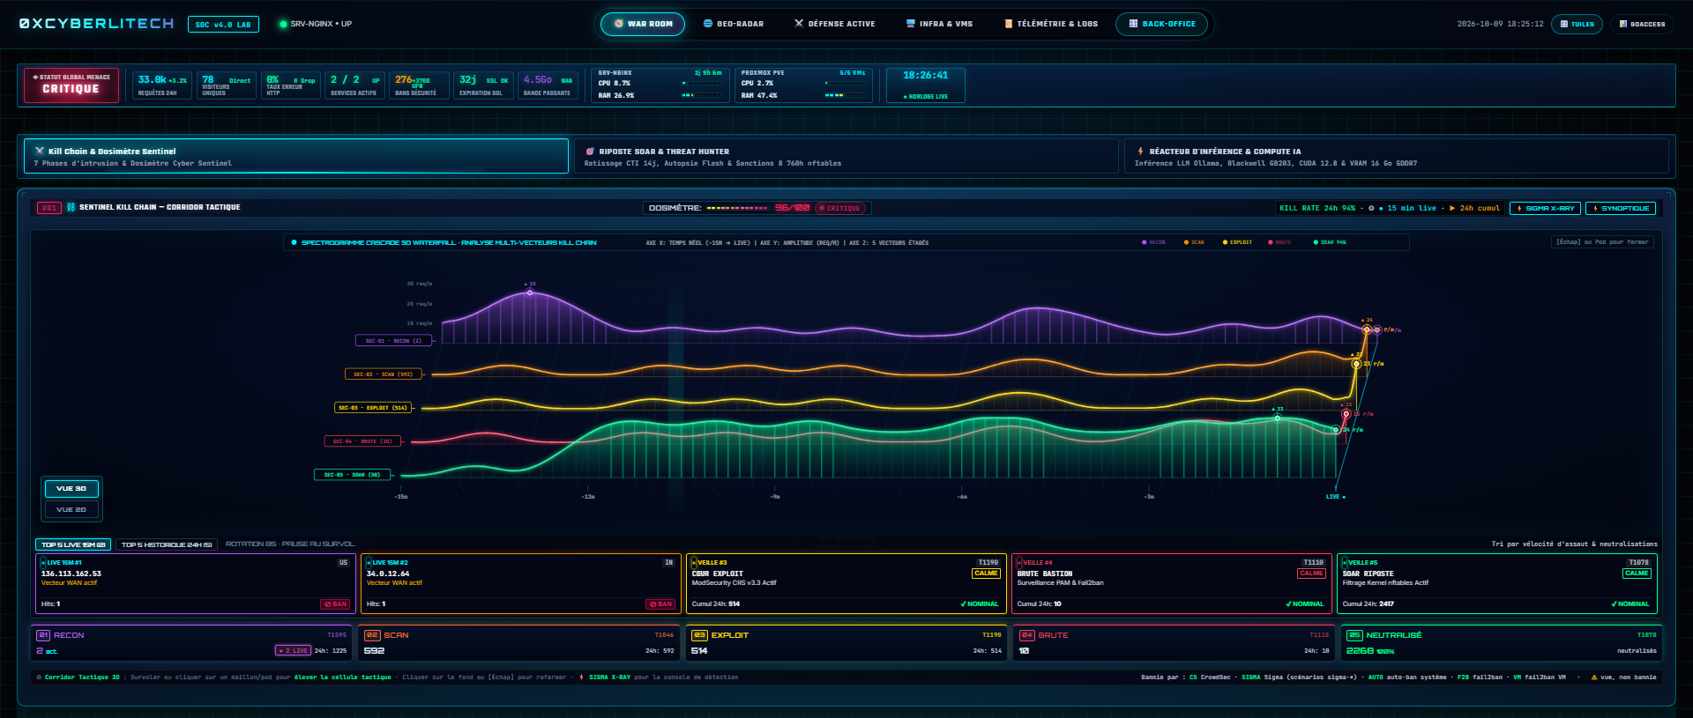
Task: Click the SEC-01 RECON waterfall label
Action: tap(393, 340)
